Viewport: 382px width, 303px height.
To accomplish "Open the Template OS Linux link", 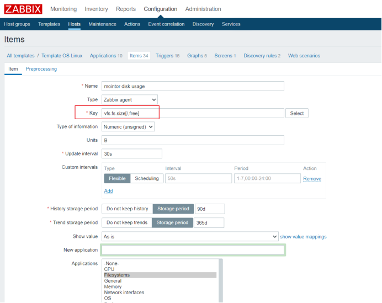I will (62, 56).
